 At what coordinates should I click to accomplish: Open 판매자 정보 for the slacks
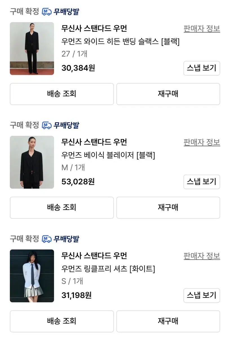202,29
